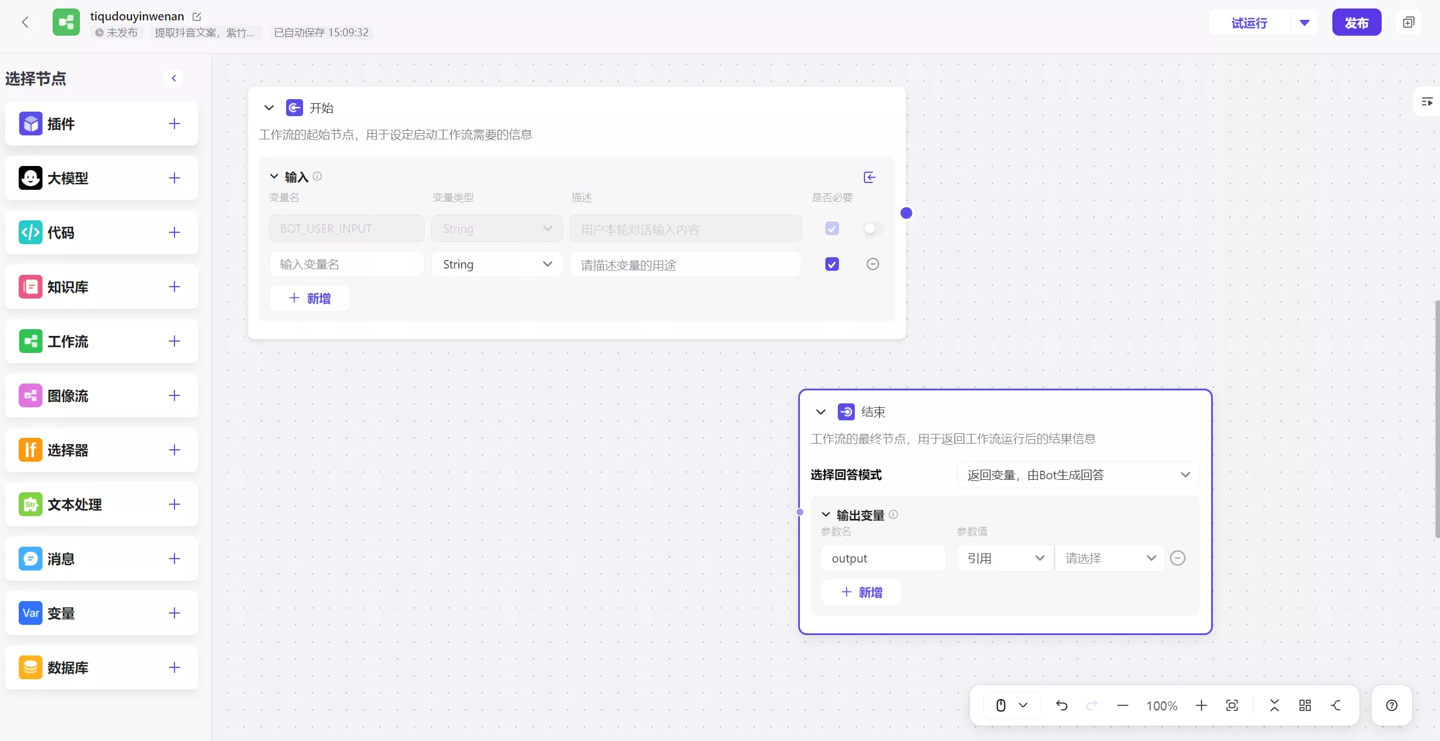The image size is (1440, 741).
Task: Collapse the 开始 node
Action: coord(269,108)
